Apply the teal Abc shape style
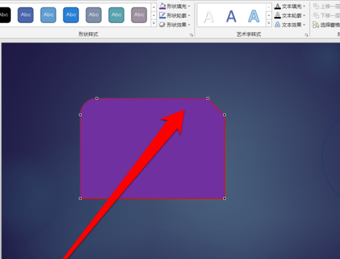 click(116, 15)
